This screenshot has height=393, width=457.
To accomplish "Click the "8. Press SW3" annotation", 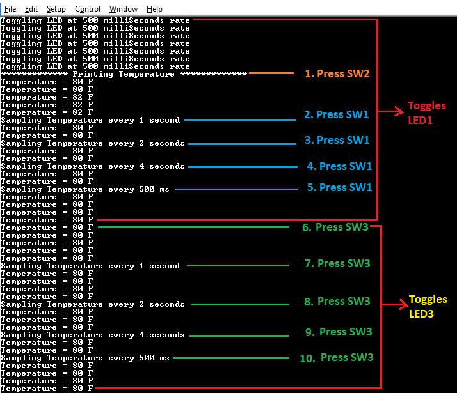I will (x=337, y=301).
